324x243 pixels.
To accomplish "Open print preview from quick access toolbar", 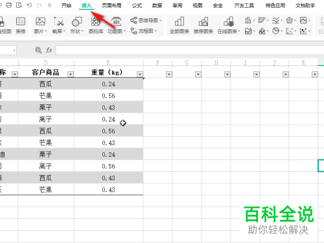I will click(x=19, y=5).
